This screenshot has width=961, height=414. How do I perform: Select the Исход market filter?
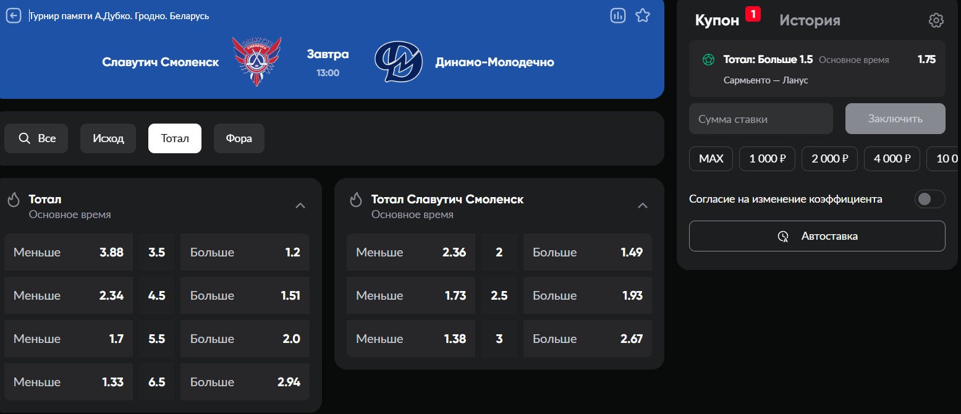click(x=108, y=138)
